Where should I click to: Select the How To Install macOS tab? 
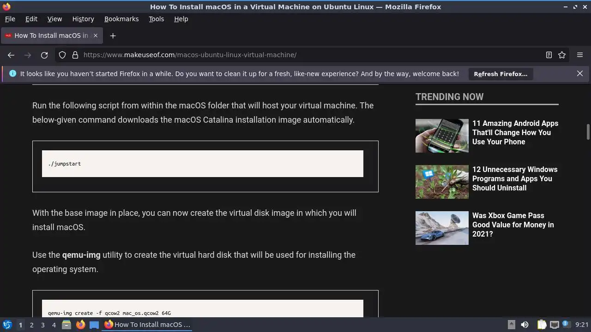pyautogui.click(x=52, y=36)
